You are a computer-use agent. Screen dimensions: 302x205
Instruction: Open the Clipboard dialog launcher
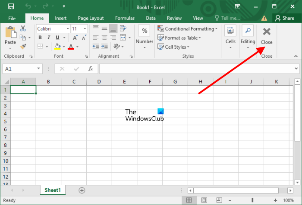tap(31, 56)
